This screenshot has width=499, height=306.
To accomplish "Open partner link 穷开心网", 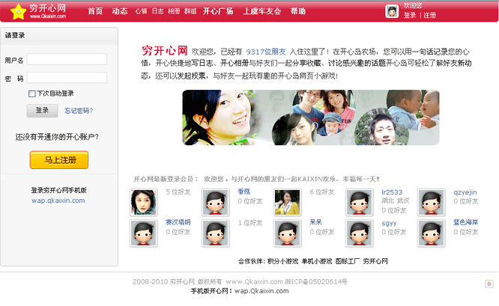I will [375, 261].
